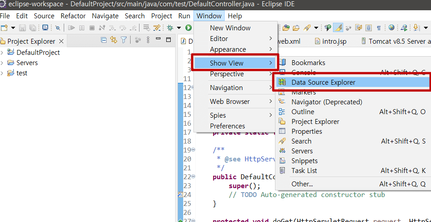Screen dimensions: 431x222
Task: Click the Run on Server icon
Action: (x=404, y=28)
